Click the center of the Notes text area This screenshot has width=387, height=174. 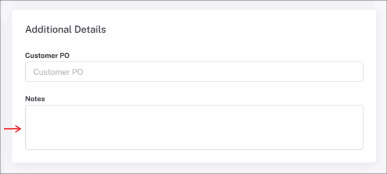(194, 127)
